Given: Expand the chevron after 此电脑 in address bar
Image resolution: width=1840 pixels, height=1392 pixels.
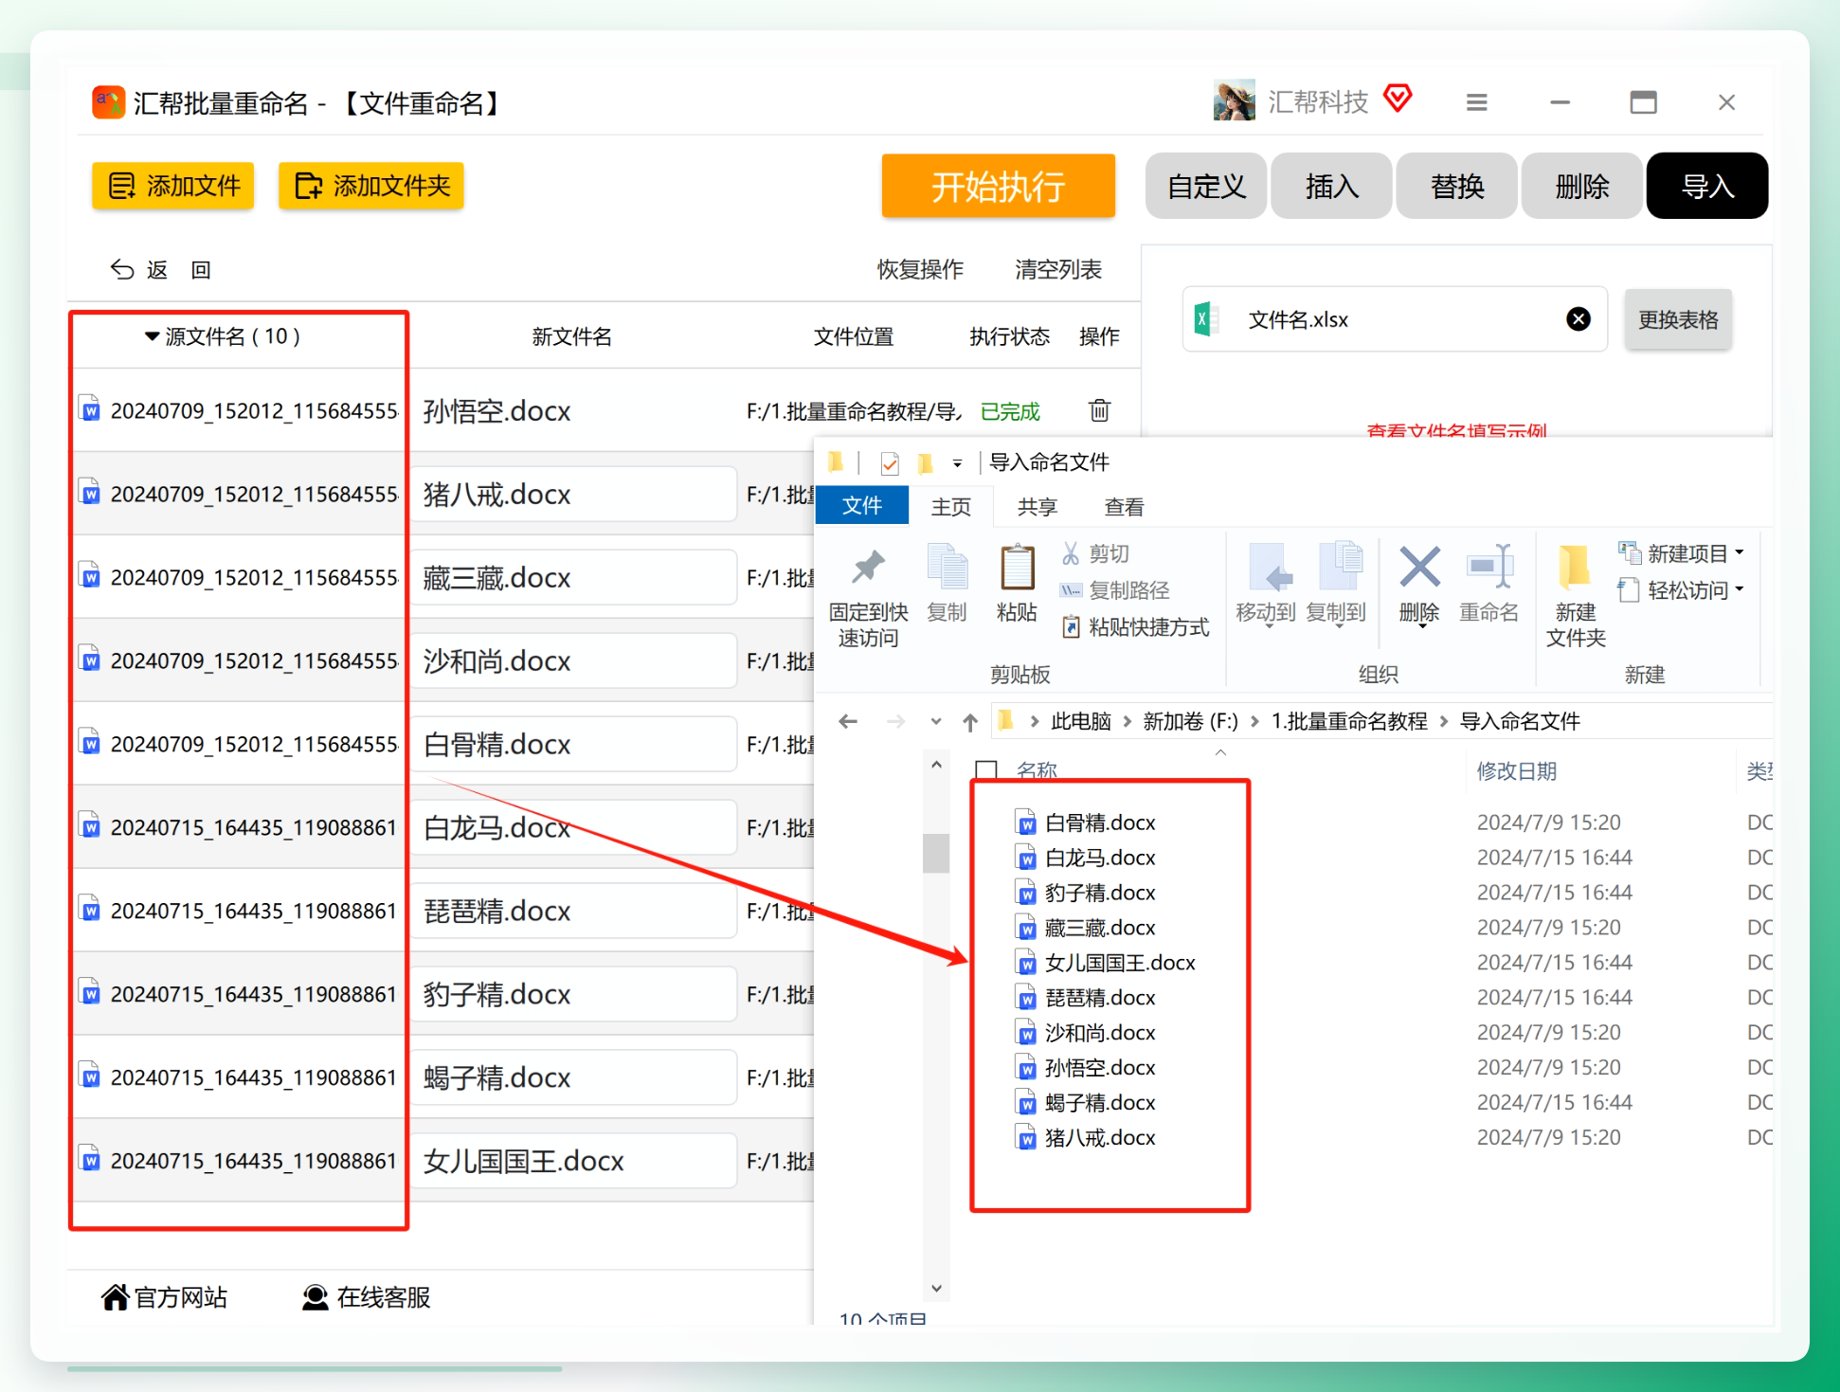Looking at the screenshot, I should 1127,722.
